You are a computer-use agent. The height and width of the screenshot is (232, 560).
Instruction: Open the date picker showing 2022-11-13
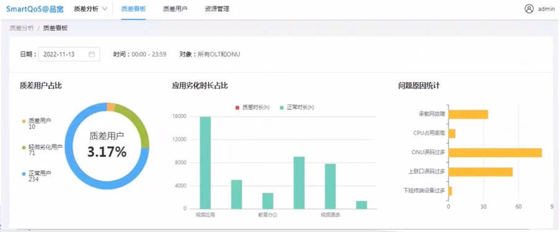click(x=69, y=54)
